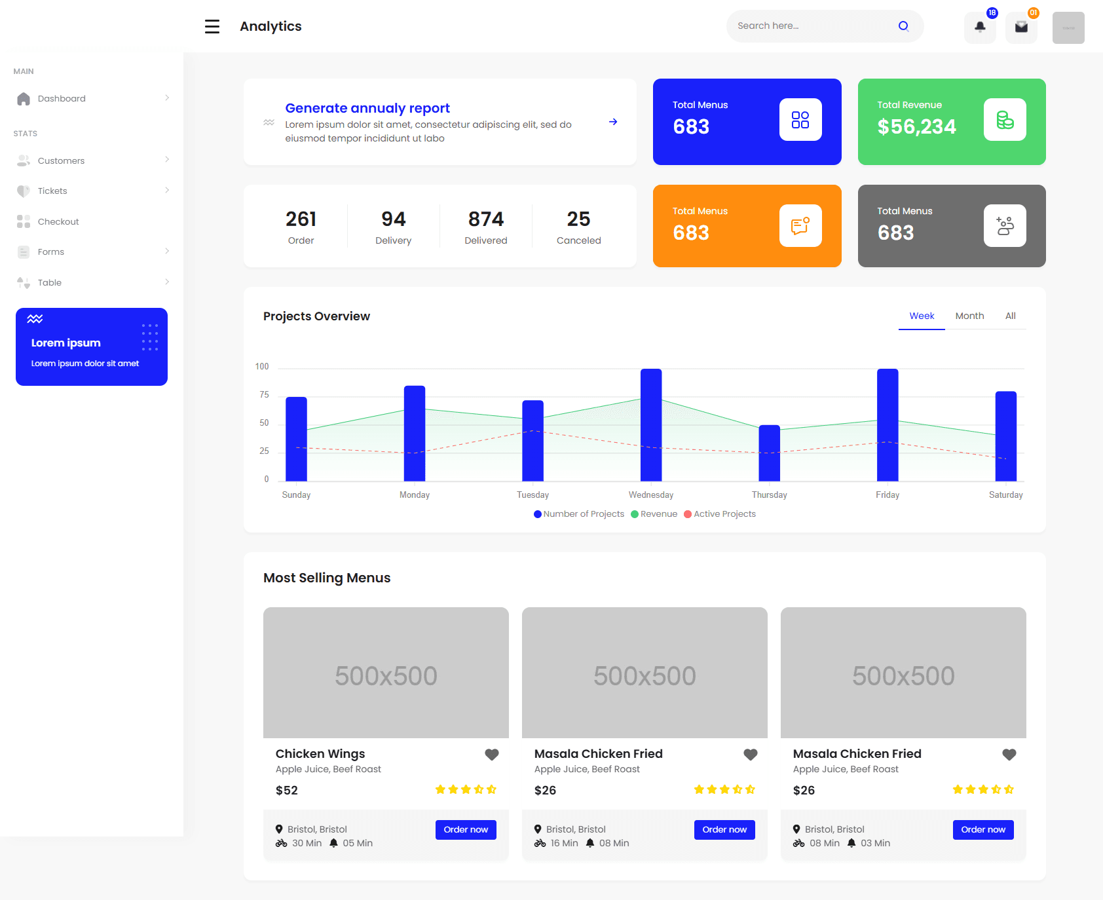Image resolution: width=1103 pixels, height=900 pixels.
Task: Click the Total Revenue coins icon
Action: pyautogui.click(x=1005, y=121)
